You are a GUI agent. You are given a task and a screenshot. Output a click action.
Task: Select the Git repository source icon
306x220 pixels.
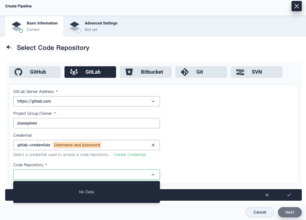pyautogui.click(x=184, y=72)
